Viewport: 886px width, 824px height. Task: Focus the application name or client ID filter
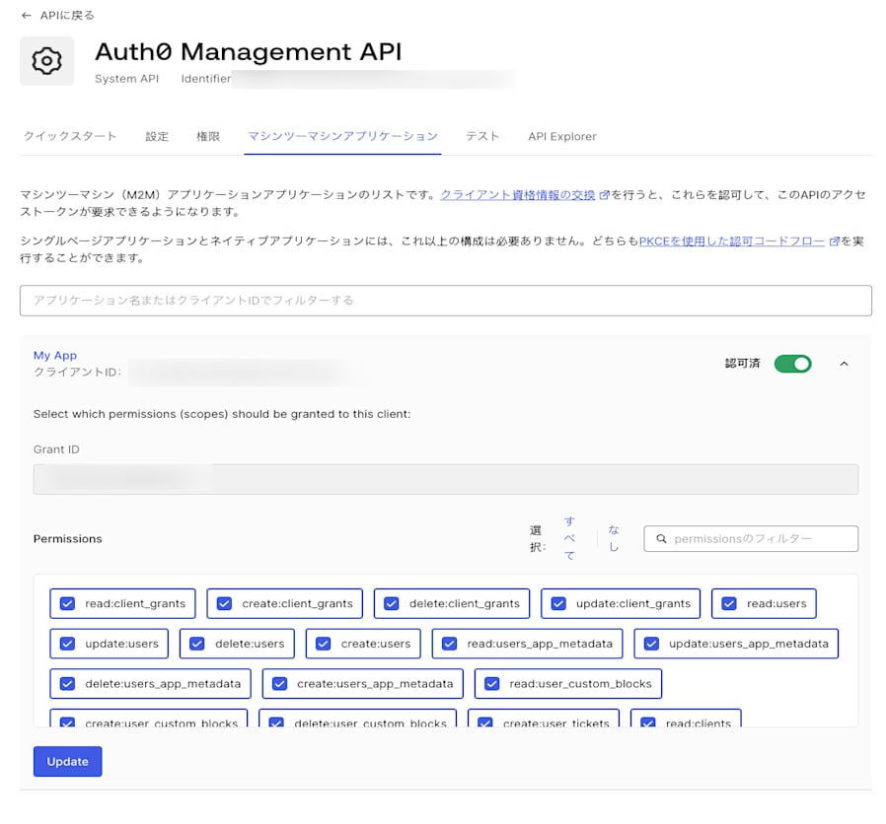[446, 301]
